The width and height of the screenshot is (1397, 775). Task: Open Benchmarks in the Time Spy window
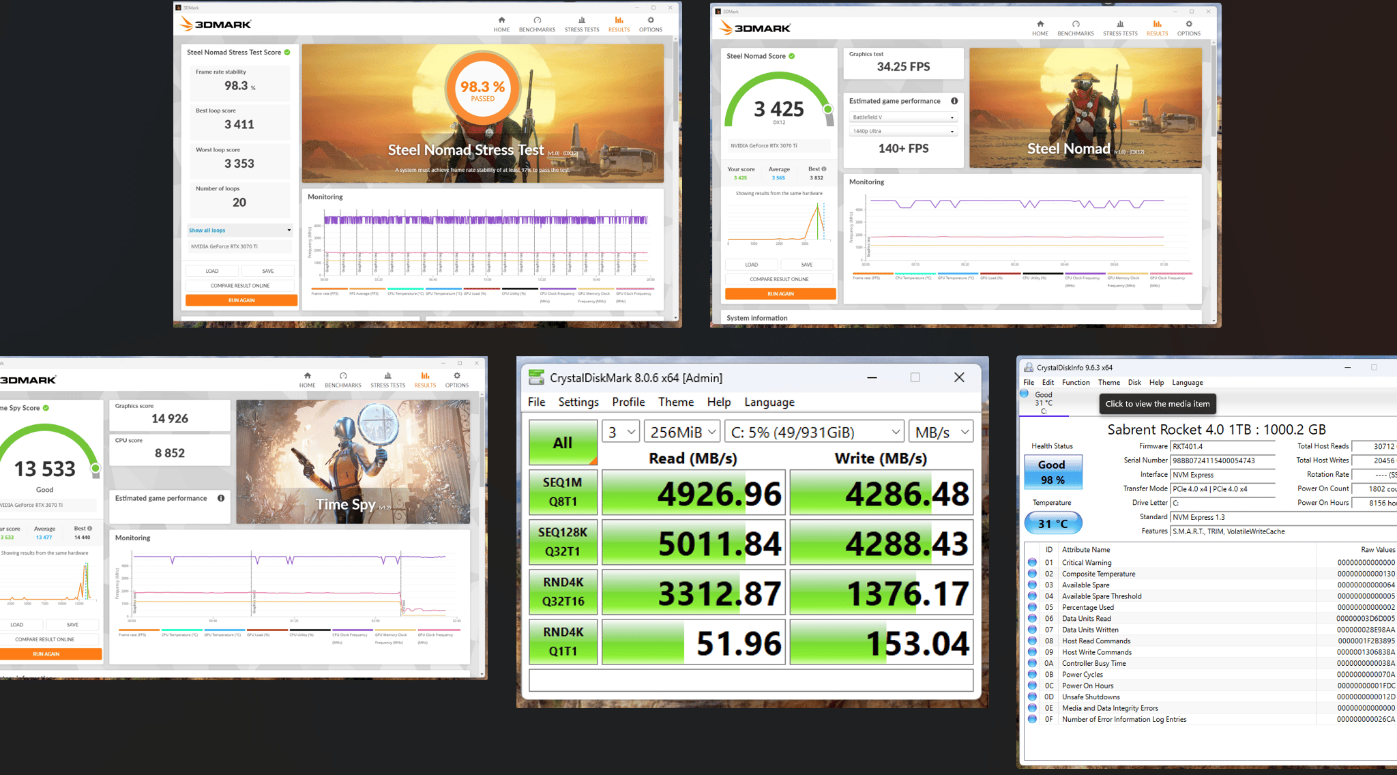(x=343, y=380)
